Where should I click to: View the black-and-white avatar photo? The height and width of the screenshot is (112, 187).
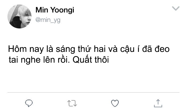[x=19, y=16]
